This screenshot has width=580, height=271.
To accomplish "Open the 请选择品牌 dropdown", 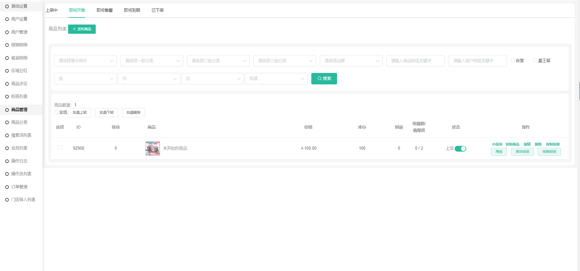I will pyautogui.click(x=351, y=61).
